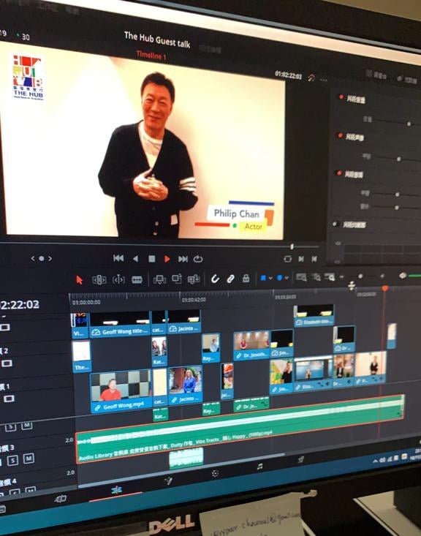Viewport: 421px width, 536px height.
Task: Toggle Clip Pan red dot in inspector
Action: [340, 135]
